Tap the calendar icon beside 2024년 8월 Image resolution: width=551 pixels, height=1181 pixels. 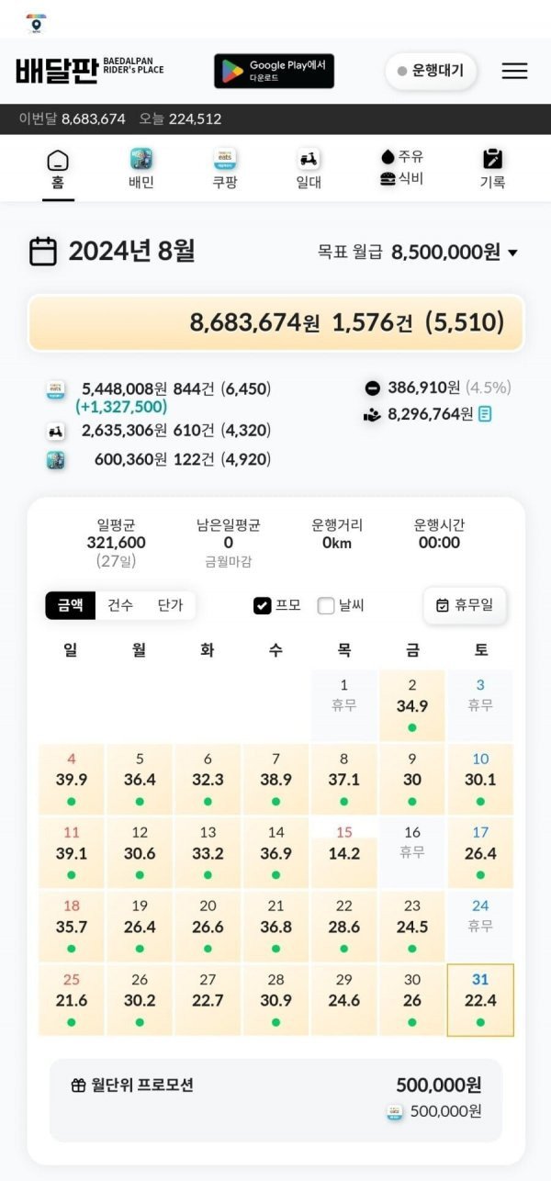[x=43, y=252]
